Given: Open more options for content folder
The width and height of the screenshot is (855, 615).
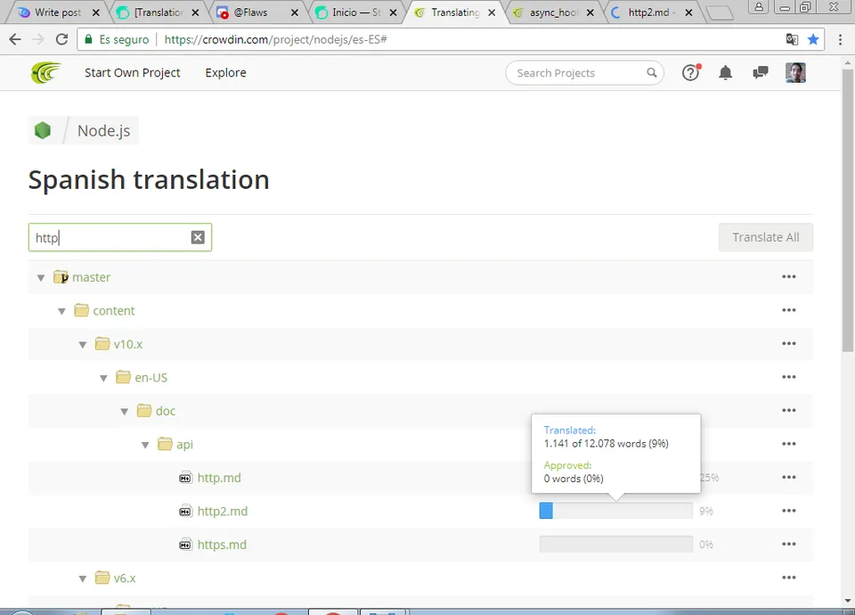Looking at the screenshot, I should tap(789, 310).
